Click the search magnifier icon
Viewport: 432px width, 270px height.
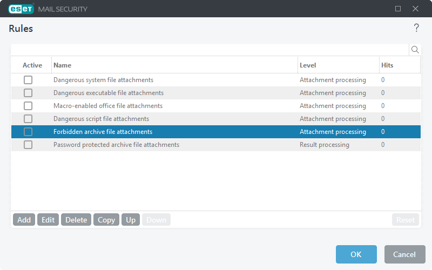tap(415, 50)
